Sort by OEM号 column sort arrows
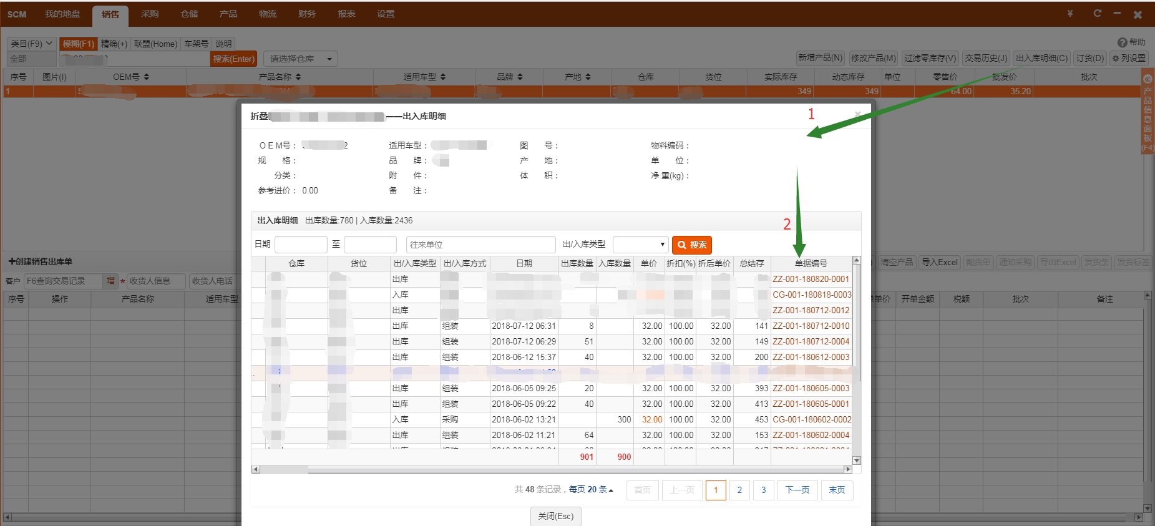1155x526 pixels. [x=147, y=77]
